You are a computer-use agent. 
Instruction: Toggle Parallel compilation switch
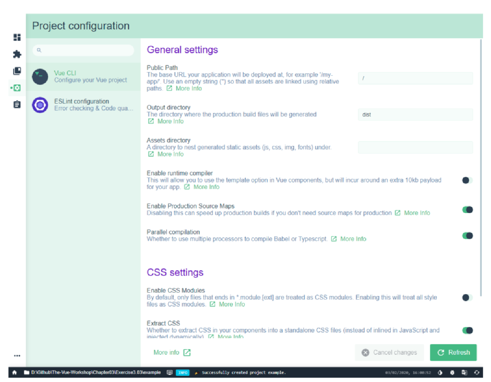(x=467, y=236)
